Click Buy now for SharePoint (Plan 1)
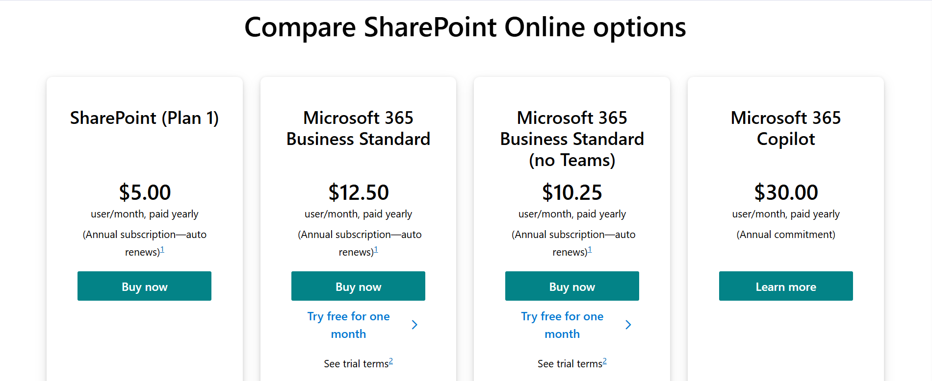The image size is (932, 381). 144,286
